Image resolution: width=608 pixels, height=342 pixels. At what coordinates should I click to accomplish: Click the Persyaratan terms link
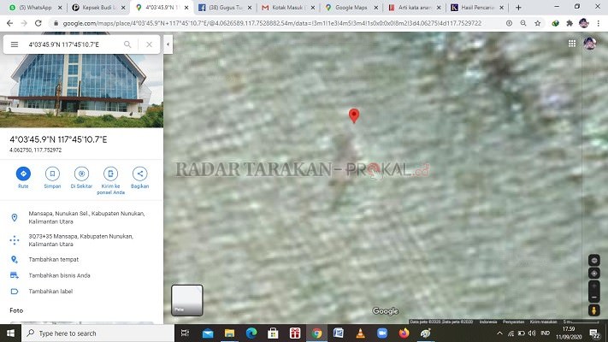[513, 321]
